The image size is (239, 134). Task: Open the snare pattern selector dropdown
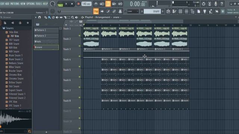[x=152, y=11]
